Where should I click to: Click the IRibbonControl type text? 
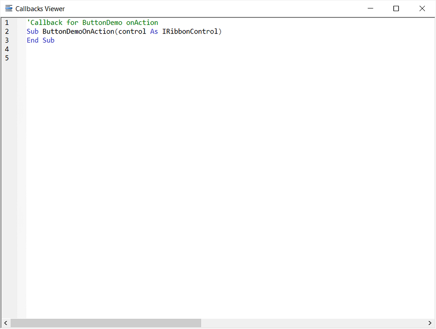pyautogui.click(x=190, y=32)
